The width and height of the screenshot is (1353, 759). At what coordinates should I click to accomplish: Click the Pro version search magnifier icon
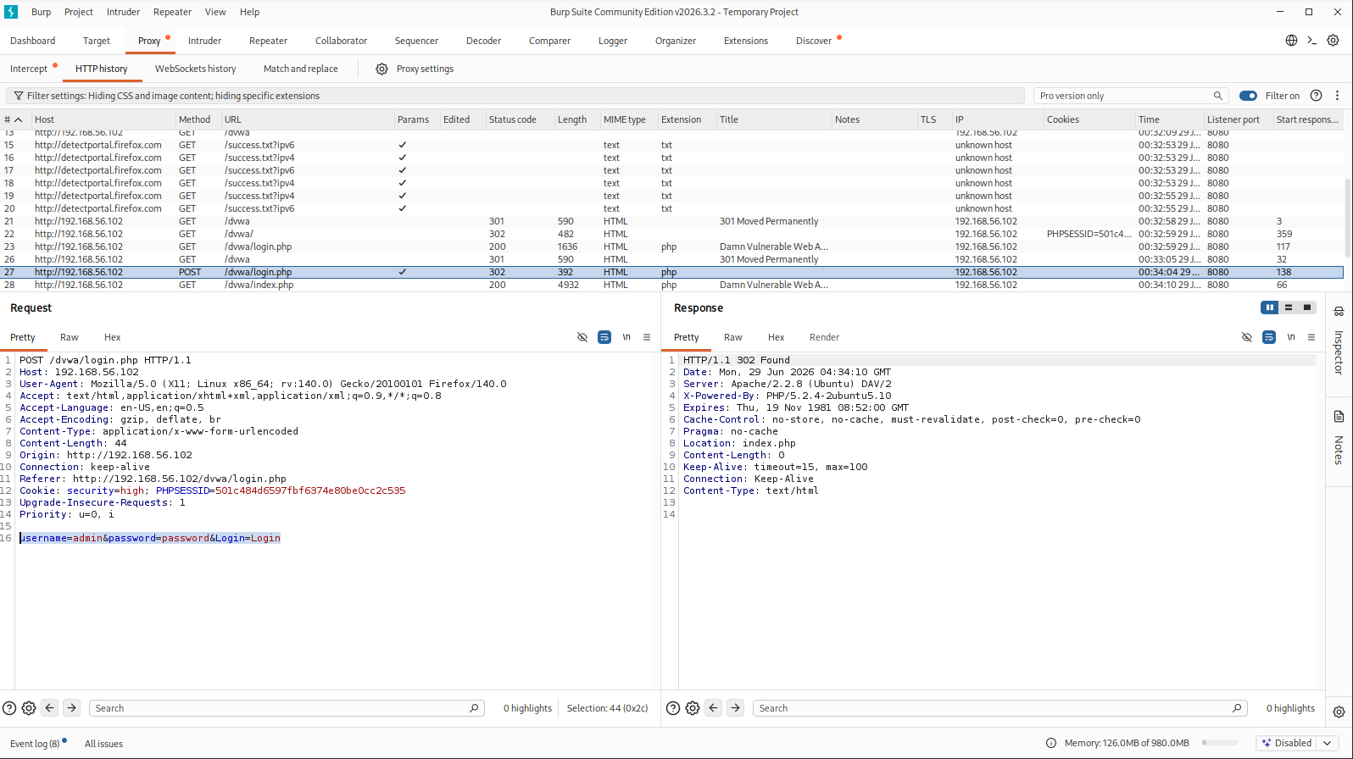click(x=1218, y=96)
